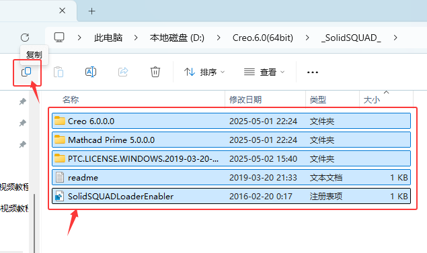Click the Share icon in toolbar
The height and width of the screenshot is (253, 427).
[x=123, y=72]
